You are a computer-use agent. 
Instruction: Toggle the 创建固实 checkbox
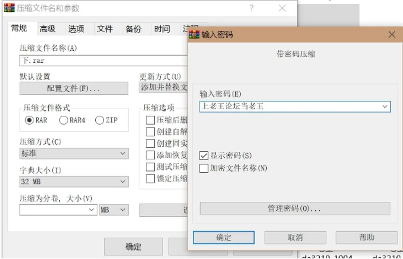(x=150, y=143)
